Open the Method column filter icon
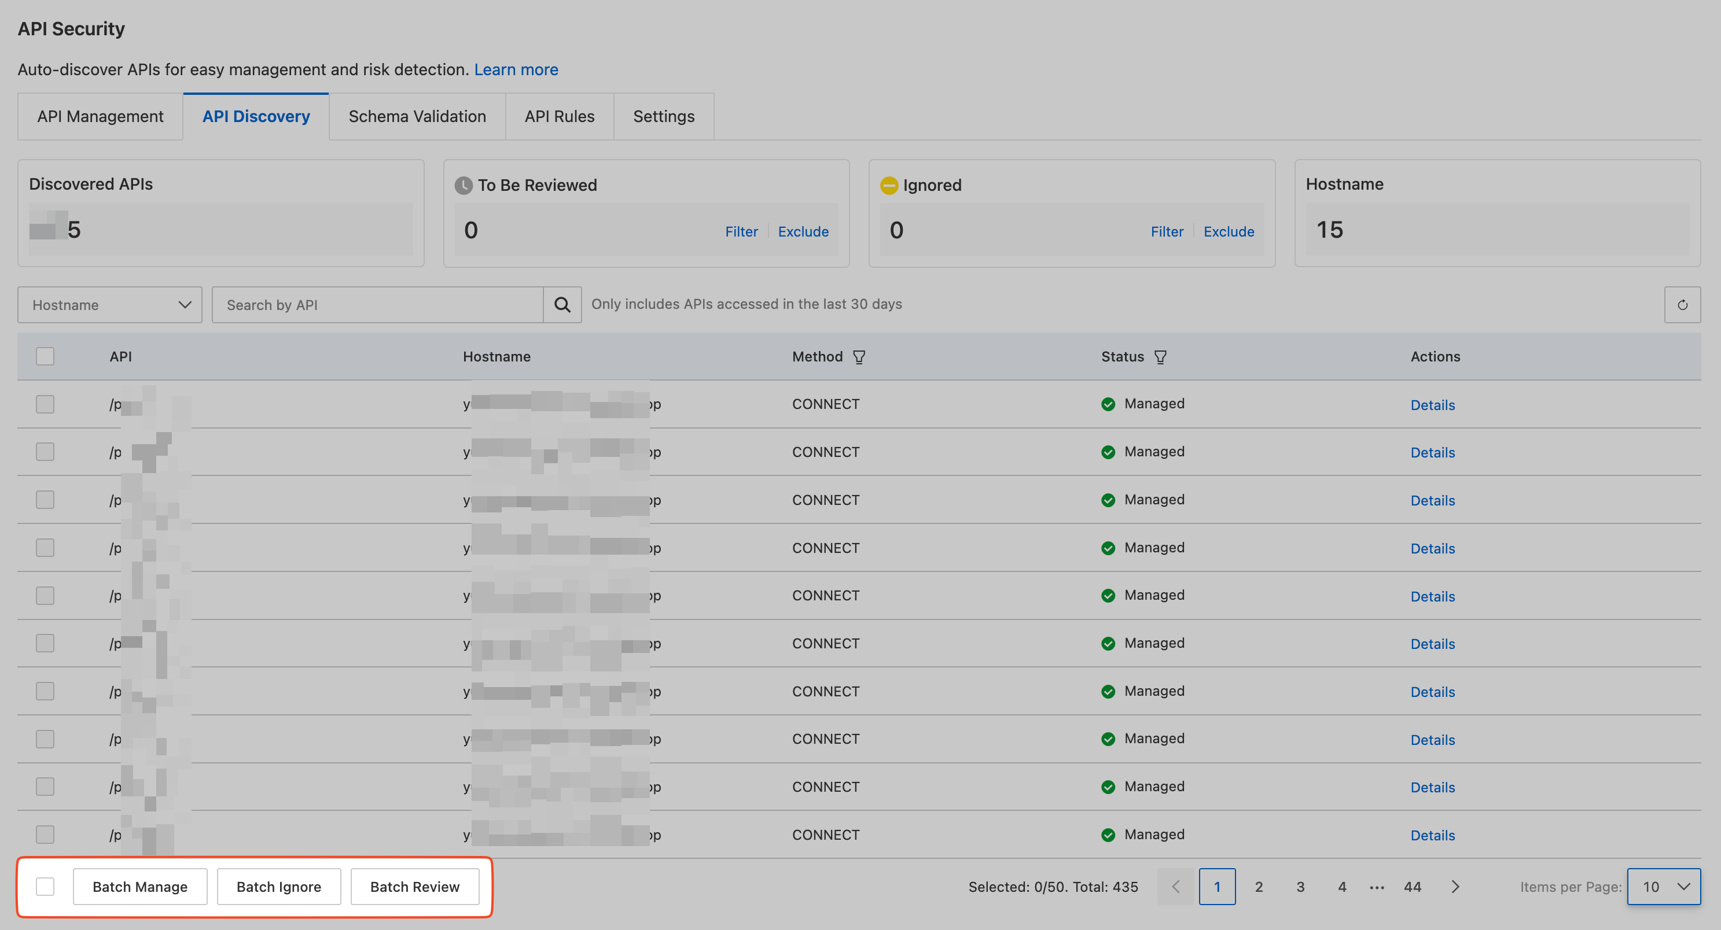Image resolution: width=1721 pixels, height=930 pixels. pos(859,357)
